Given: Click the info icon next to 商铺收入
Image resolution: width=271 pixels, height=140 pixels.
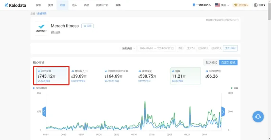Looking at the screenshot, I should tap(87, 71).
